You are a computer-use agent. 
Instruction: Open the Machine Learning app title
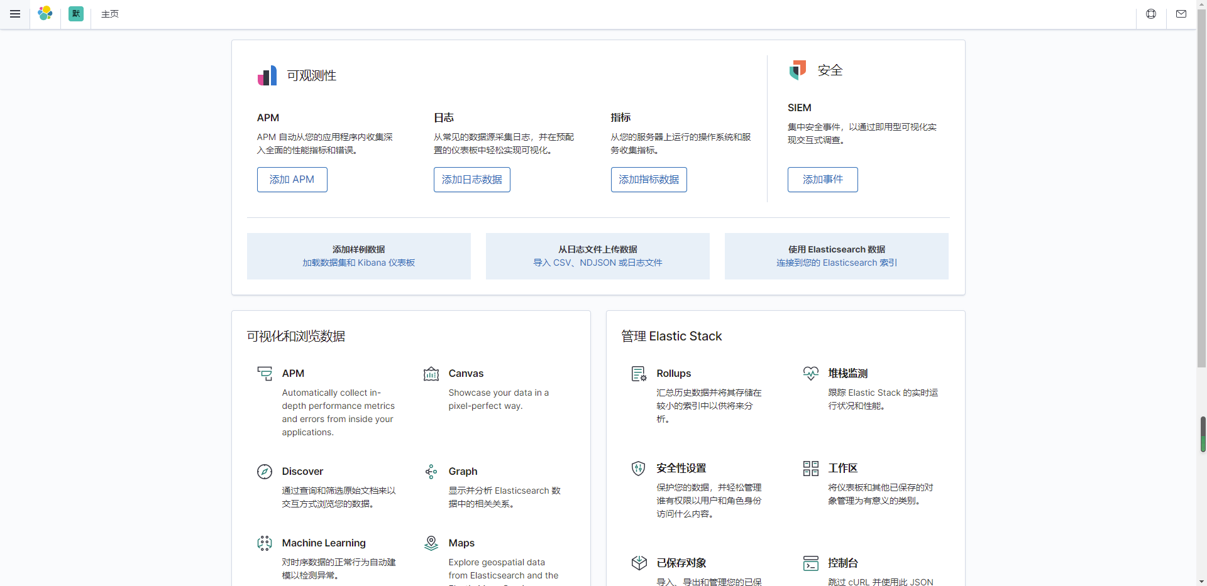coord(324,543)
